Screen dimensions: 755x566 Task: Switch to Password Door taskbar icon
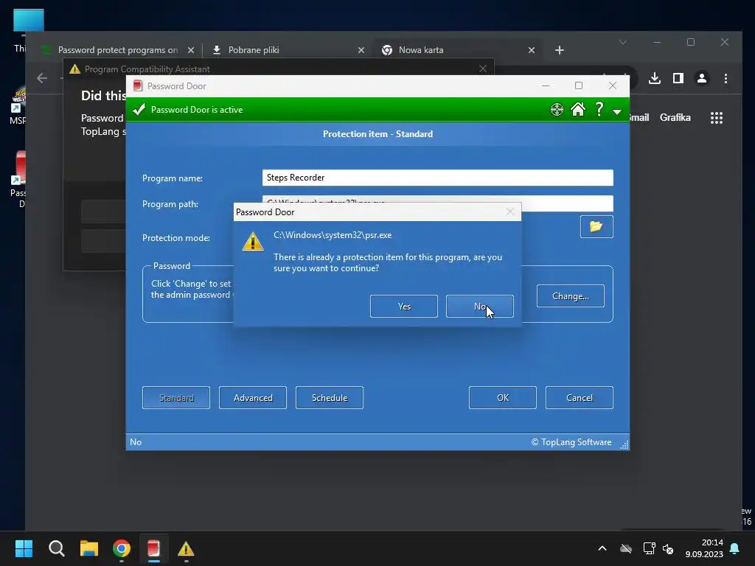[x=153, y=548]
